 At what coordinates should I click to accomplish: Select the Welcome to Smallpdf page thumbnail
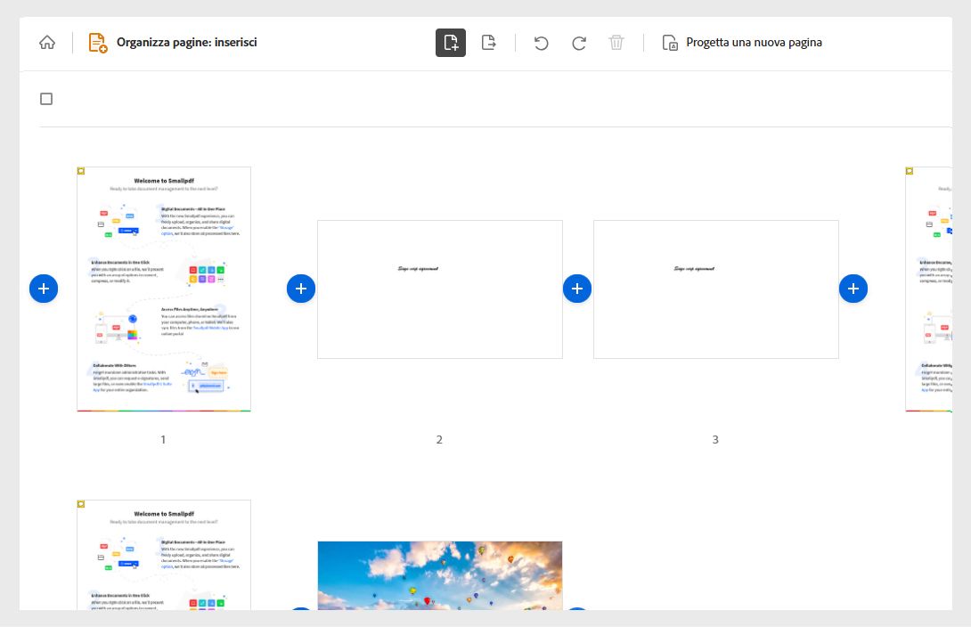tap(163, 289)
